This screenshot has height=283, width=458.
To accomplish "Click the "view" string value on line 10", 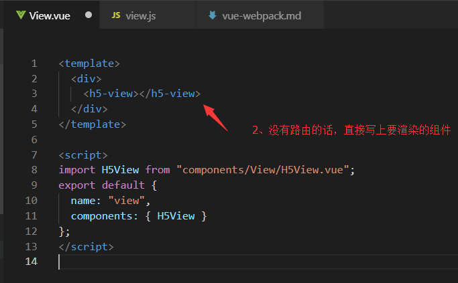I will click(x=127, y=201).
